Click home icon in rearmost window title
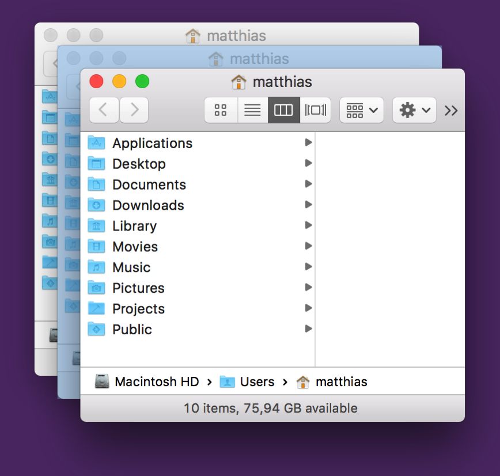500x476 pixels. [x=193, y=36]
